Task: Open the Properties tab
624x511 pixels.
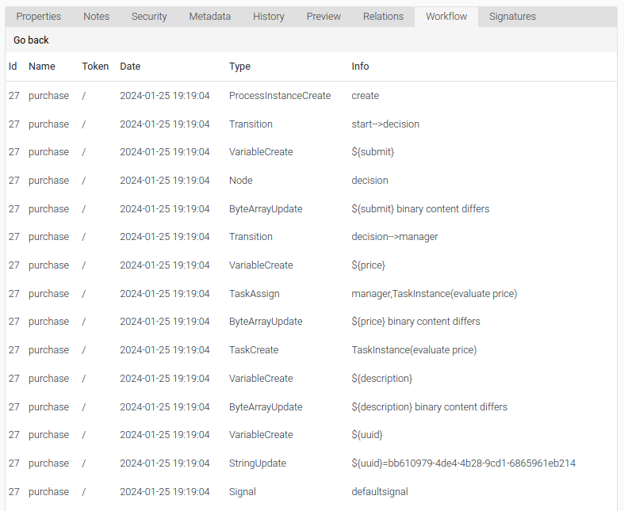Action: pyautogui.click(x=39, y=17)
